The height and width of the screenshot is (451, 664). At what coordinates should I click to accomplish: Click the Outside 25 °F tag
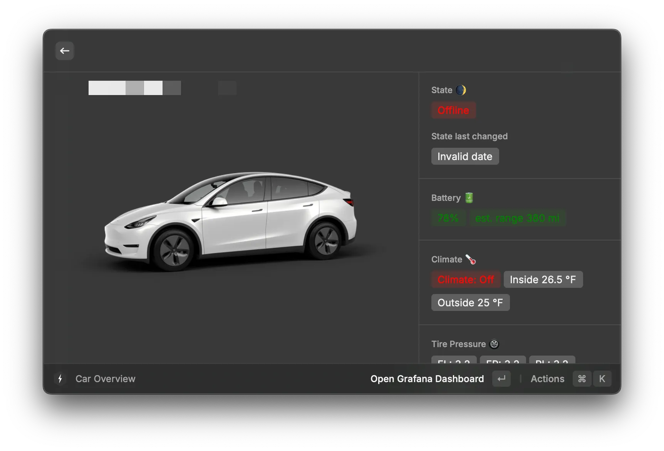[x=470, y=303]
